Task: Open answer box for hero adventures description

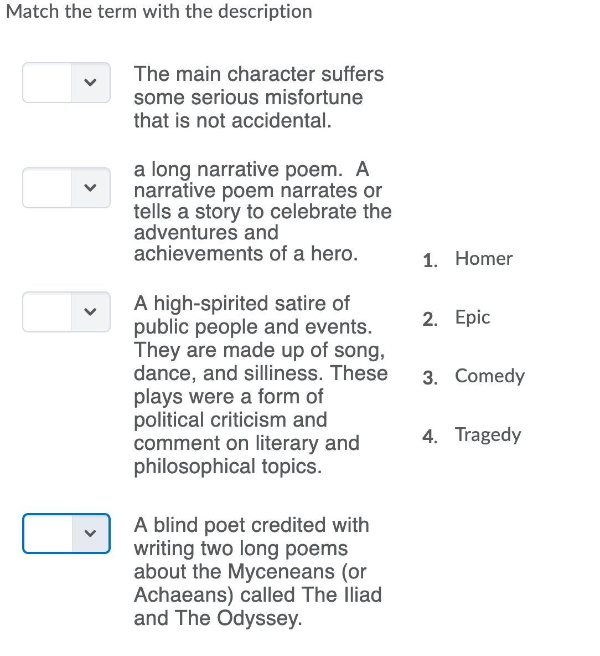Action: [x=48, y=188]
